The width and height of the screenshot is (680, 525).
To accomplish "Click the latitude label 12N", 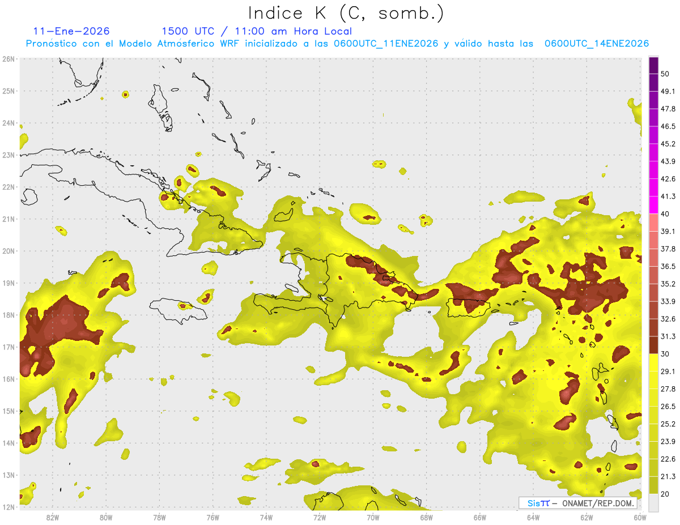I will click(x=8, y=507).
